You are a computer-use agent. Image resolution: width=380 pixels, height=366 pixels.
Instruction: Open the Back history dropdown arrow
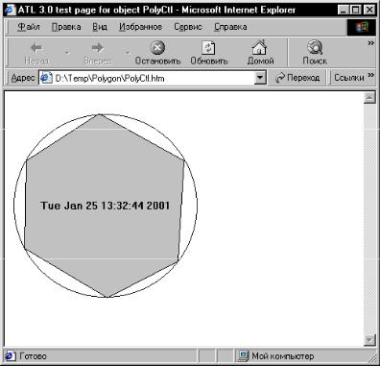coord(67,52)
